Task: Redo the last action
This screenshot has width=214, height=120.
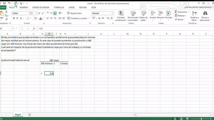Action: coord(15,3)
